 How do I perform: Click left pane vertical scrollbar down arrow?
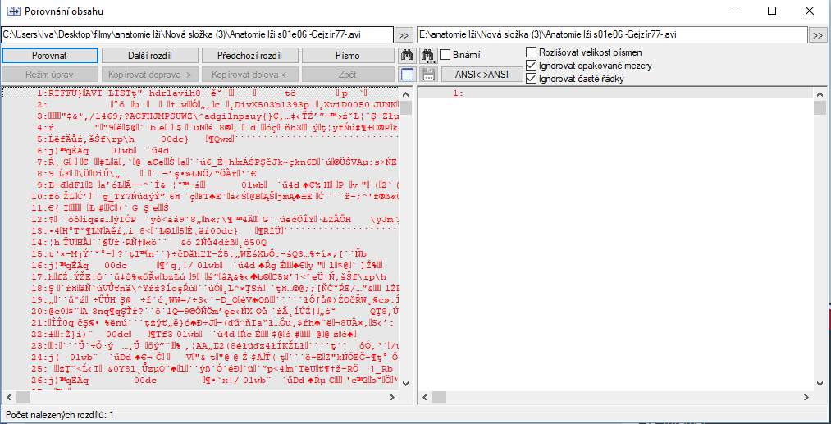tap(405, 384)
